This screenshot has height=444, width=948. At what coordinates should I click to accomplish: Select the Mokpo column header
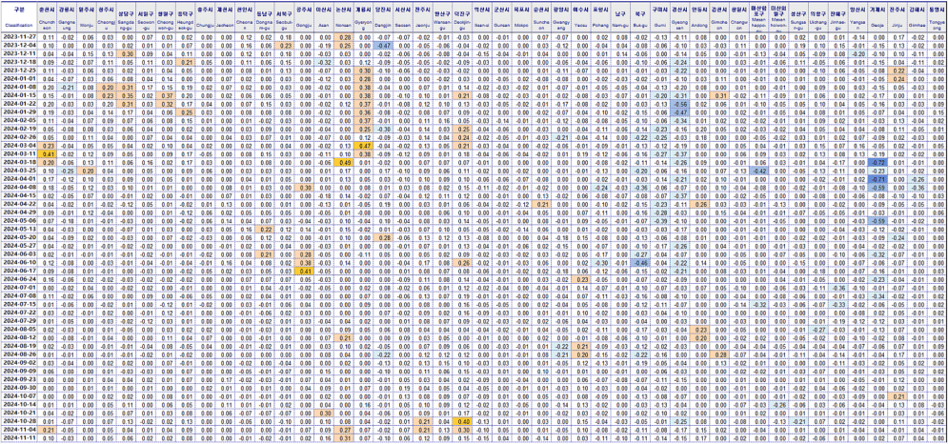click(x=520, y=18)
